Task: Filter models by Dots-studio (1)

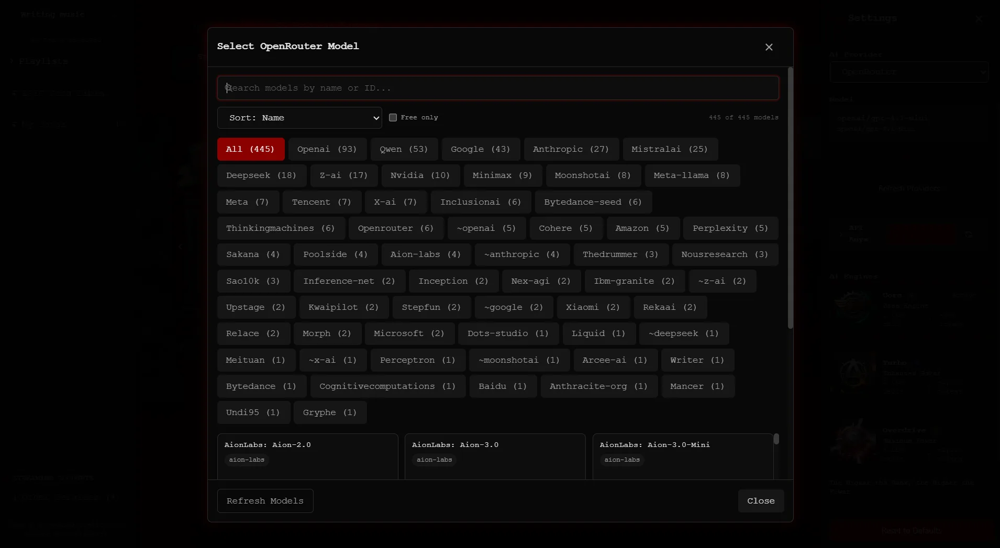Action: (x=508, y=333)
